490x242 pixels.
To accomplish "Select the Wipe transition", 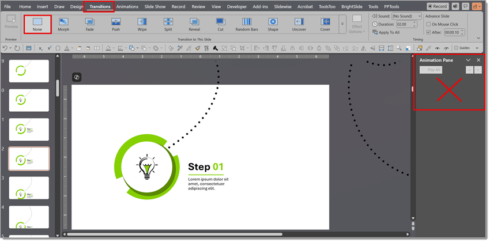I will pos(142,24).
